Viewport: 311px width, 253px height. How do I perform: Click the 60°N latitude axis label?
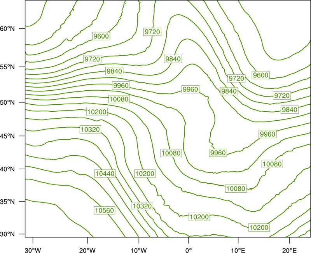pyautogui.click(x=7, y=29)
